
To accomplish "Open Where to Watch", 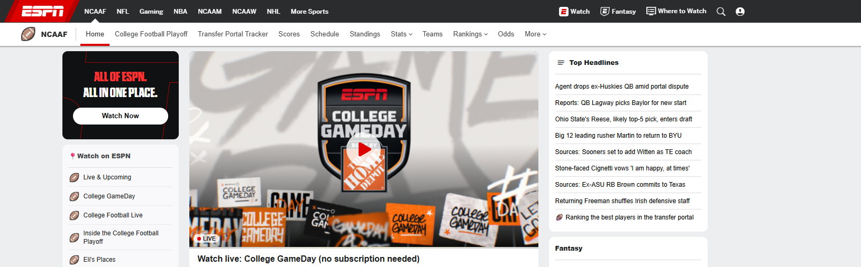I will tap(676, 11).
